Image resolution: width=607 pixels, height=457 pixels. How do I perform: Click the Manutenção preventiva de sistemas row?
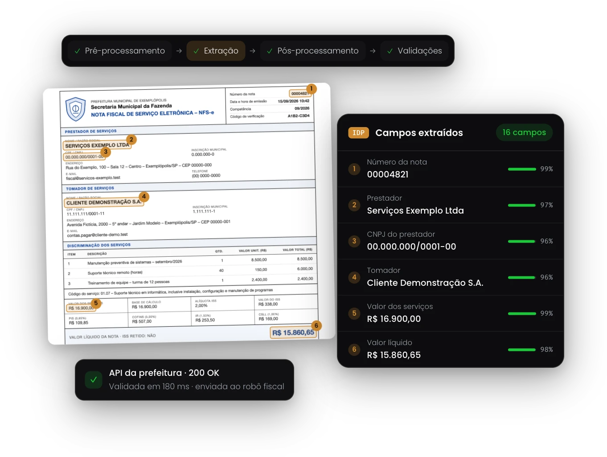[190, 262]
